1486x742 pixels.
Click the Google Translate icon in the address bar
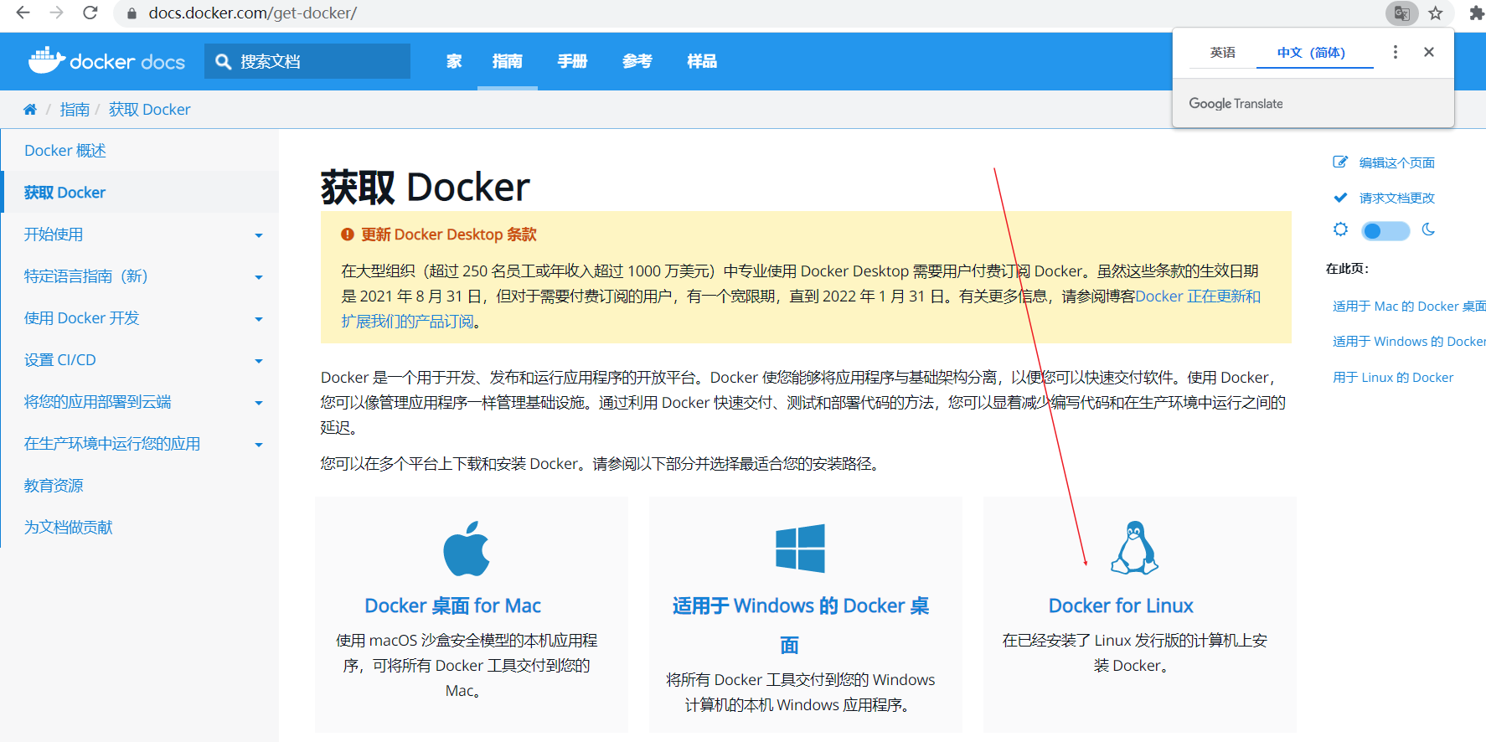1401,13
